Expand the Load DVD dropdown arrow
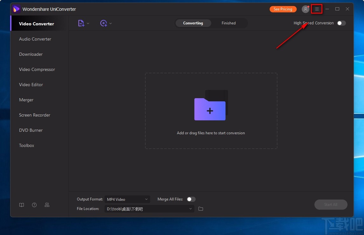This screenshot has height=235, width=364. [x=111, y=23]
